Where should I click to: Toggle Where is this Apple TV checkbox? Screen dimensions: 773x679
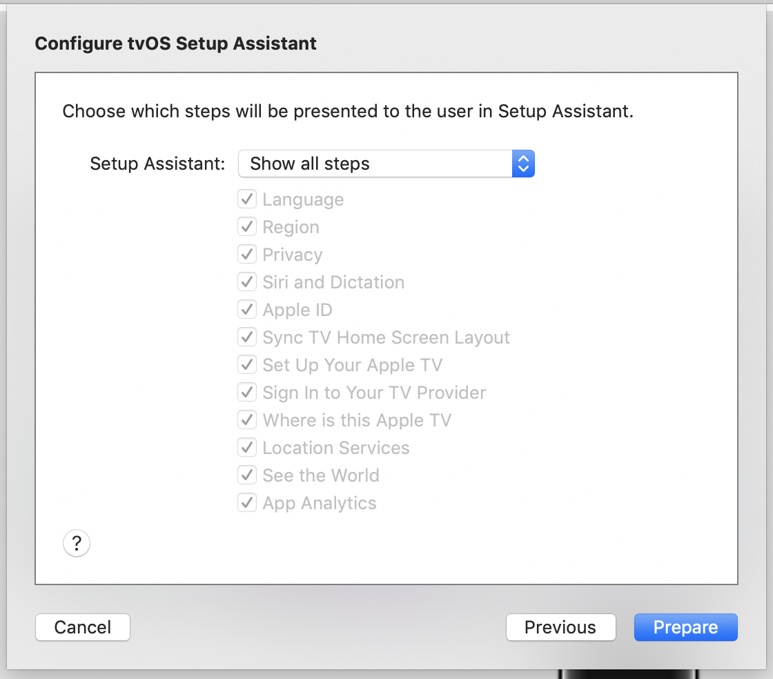(x=247, y=420)
